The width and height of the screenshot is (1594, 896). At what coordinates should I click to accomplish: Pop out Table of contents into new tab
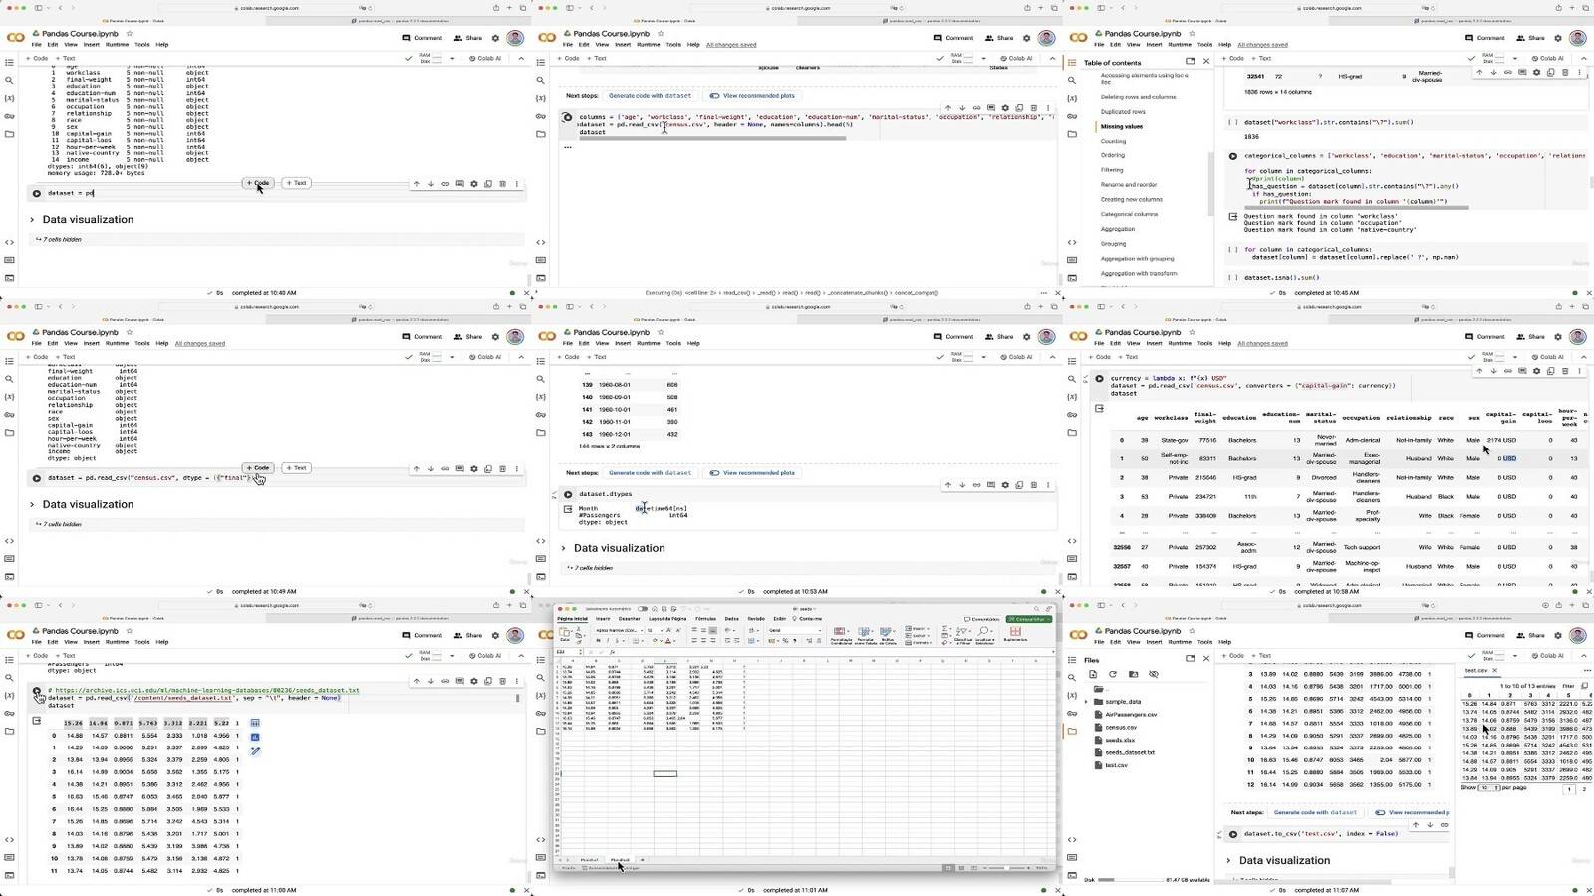1191,62
